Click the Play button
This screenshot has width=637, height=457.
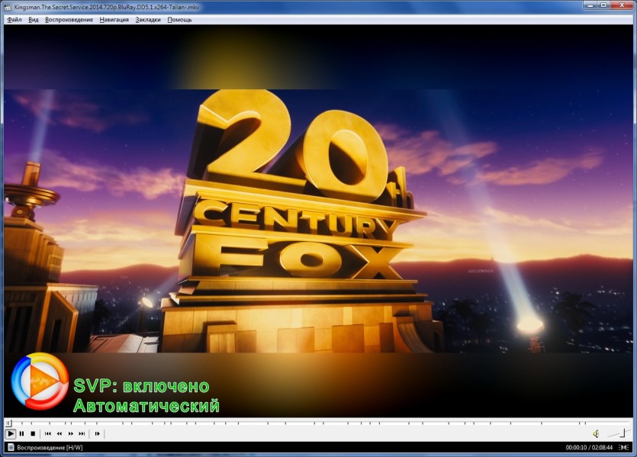(x=11, y=434)
